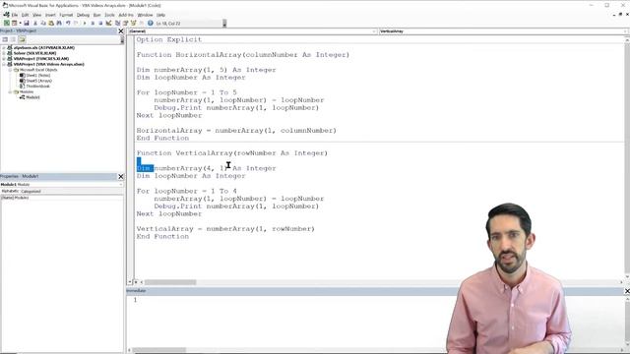Open the Debug menu
This screenshot has width=630, height=354.
83,15
